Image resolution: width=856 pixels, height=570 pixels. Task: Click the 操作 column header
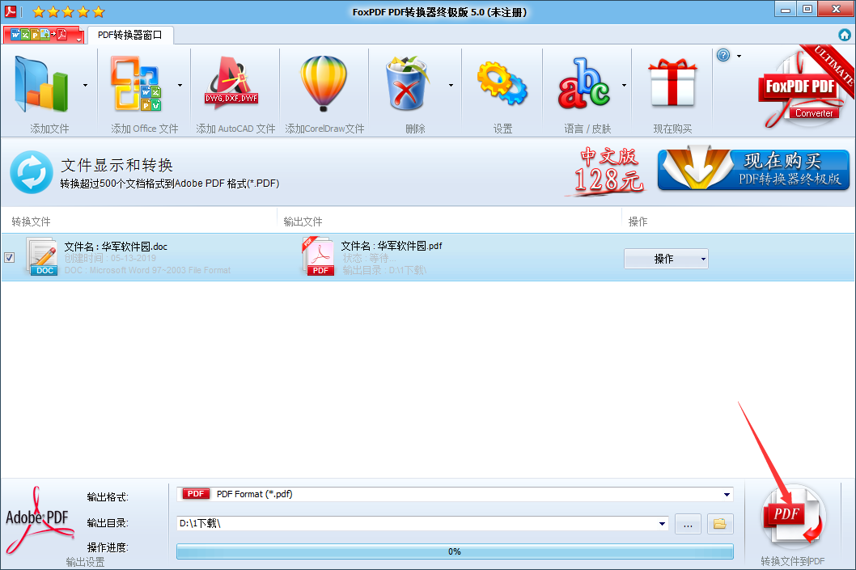[638, 222]
